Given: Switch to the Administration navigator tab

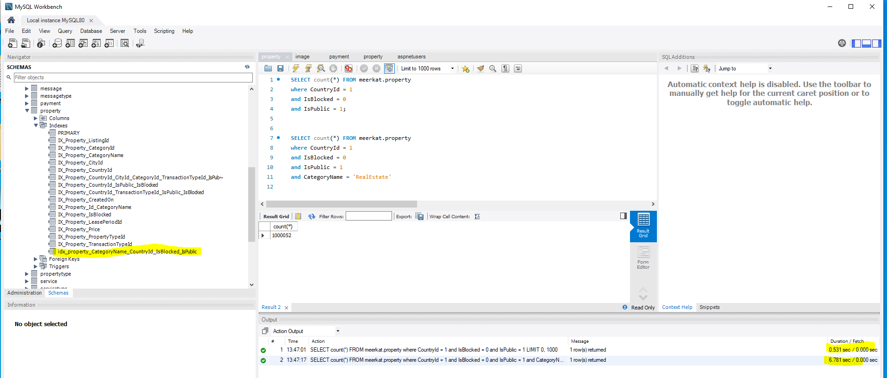Looking at the screenshot, I should coord(25,293).
